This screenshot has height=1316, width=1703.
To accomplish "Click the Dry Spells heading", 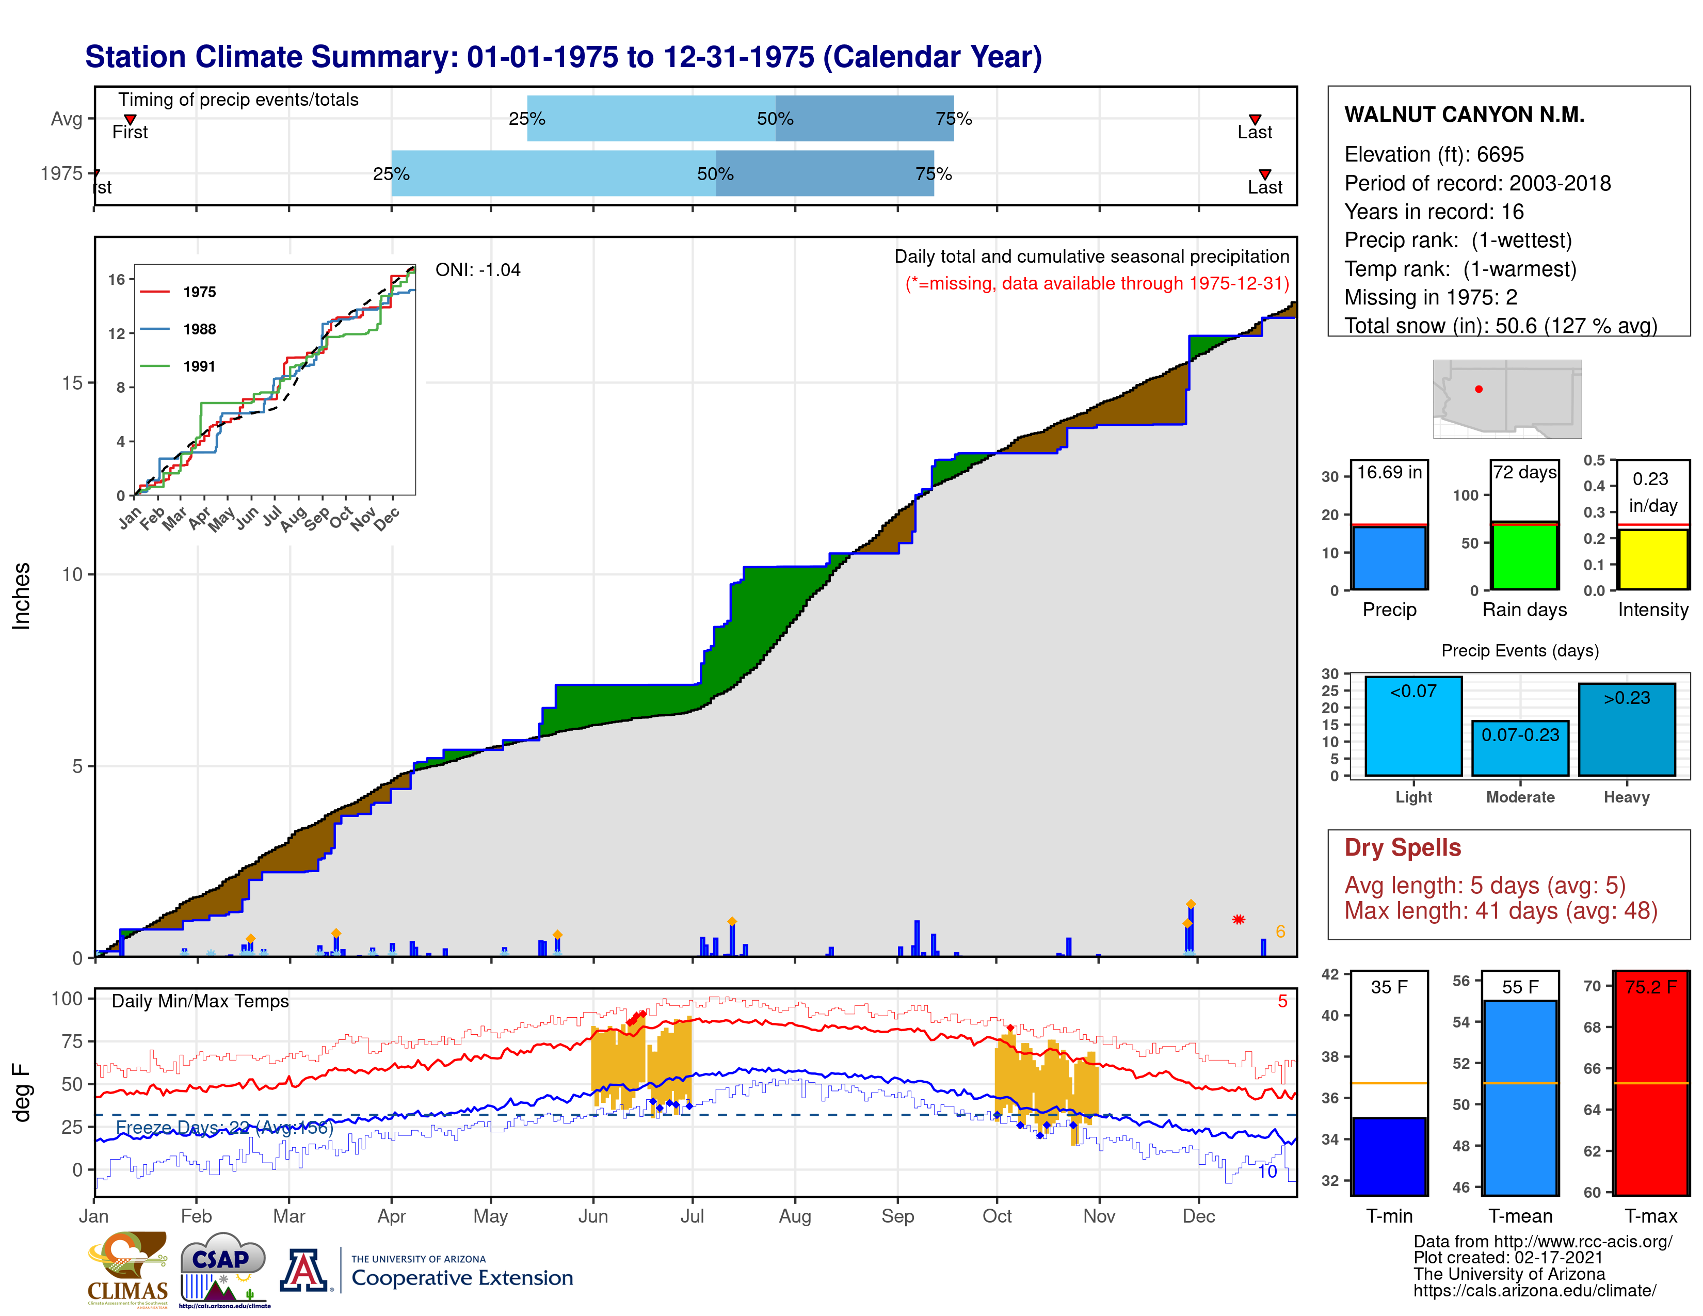I will click(1402, 847).
